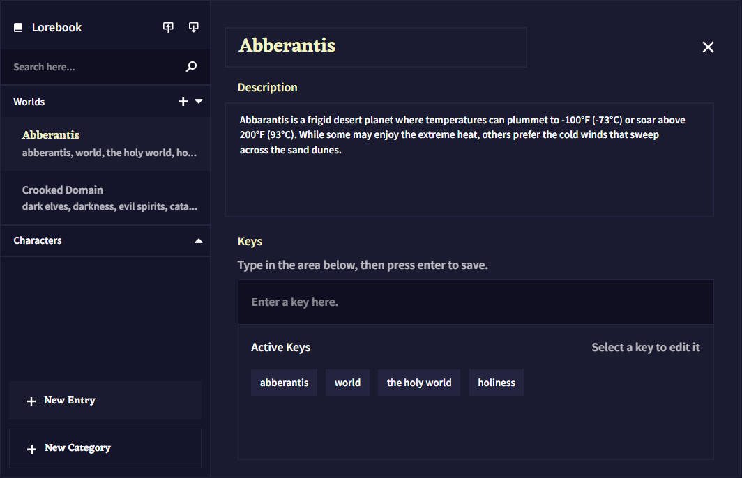This screenshot has width=742, height=478.
Task: Click the download/export lorebook icon
Action: pos(193,27)
